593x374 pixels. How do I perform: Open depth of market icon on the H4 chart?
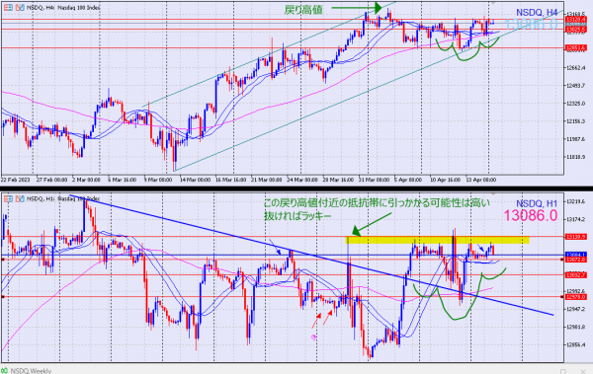[x=20, y=7]
